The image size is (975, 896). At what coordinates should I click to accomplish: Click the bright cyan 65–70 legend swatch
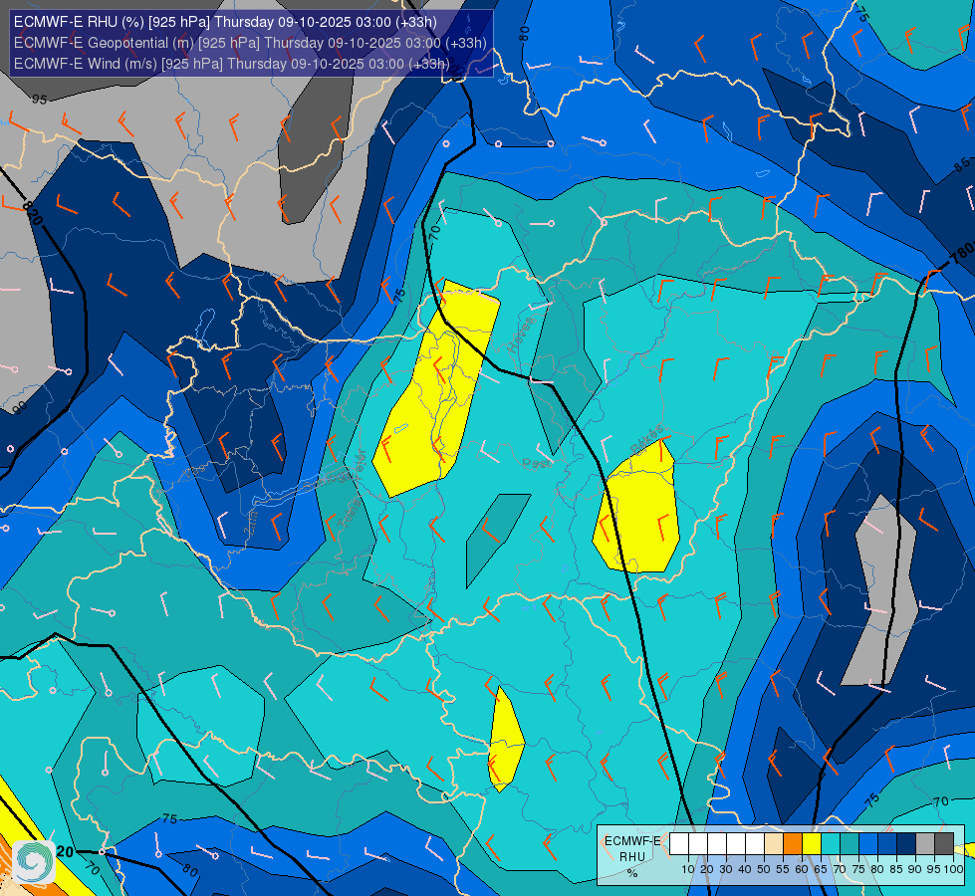[x=831, y=844]
